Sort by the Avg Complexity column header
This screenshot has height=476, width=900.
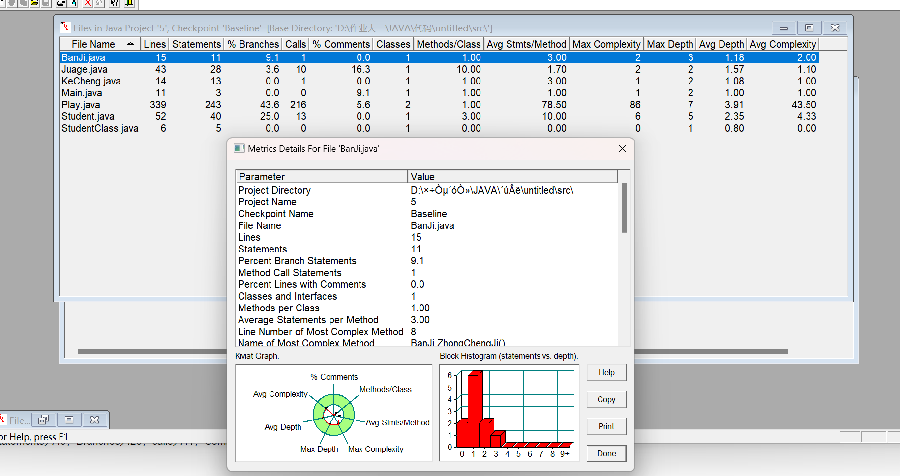tap(783, 44)
